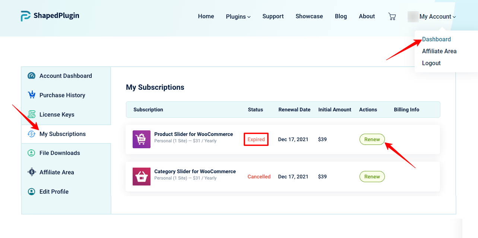Click the File Downloads arrow icon
The height and width of the screenshot is (238, 478).
click(32, 153)
